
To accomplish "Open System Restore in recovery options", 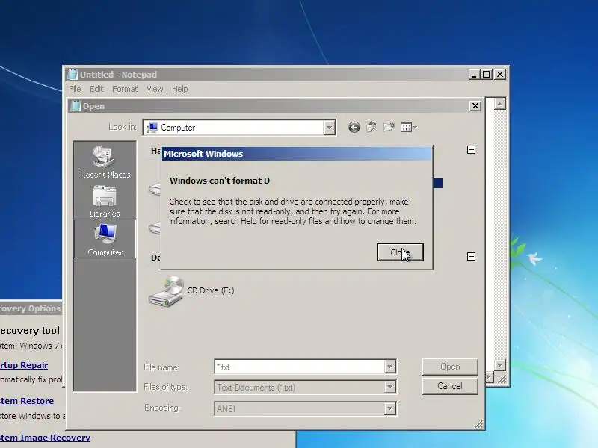I will (x=27, y=401).
